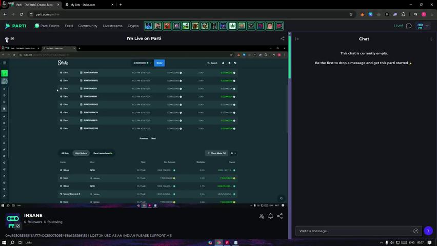Edit profile picture via pencil icon
Viewport: 437px width, 246px height.
(18, 226)
